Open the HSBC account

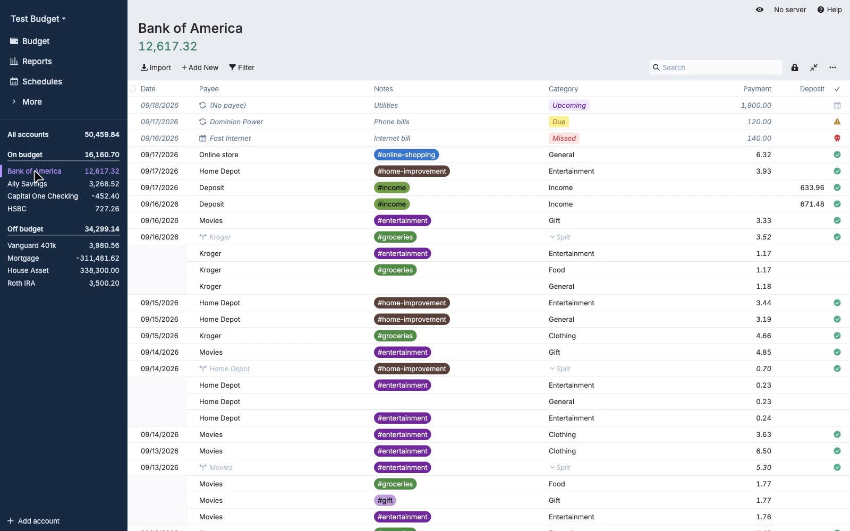[63, 209]
